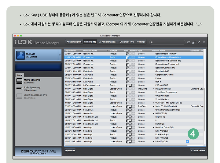Click the license search field
220x163 pixels.
[x=167, y=42]
